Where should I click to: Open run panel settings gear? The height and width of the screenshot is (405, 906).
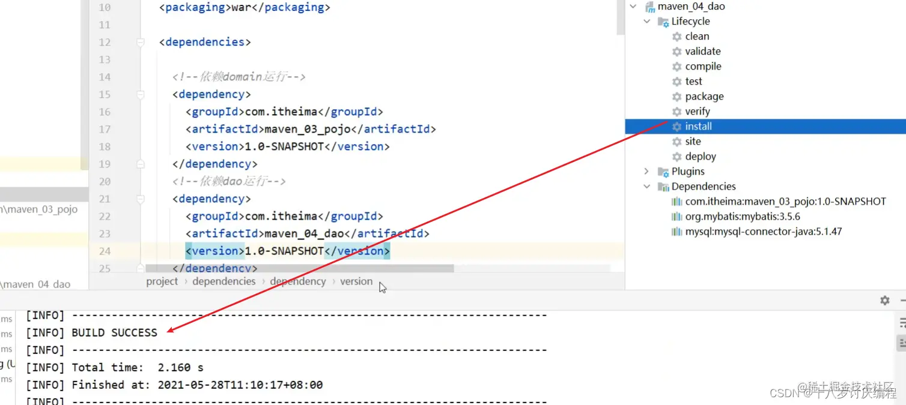point(885,301)
